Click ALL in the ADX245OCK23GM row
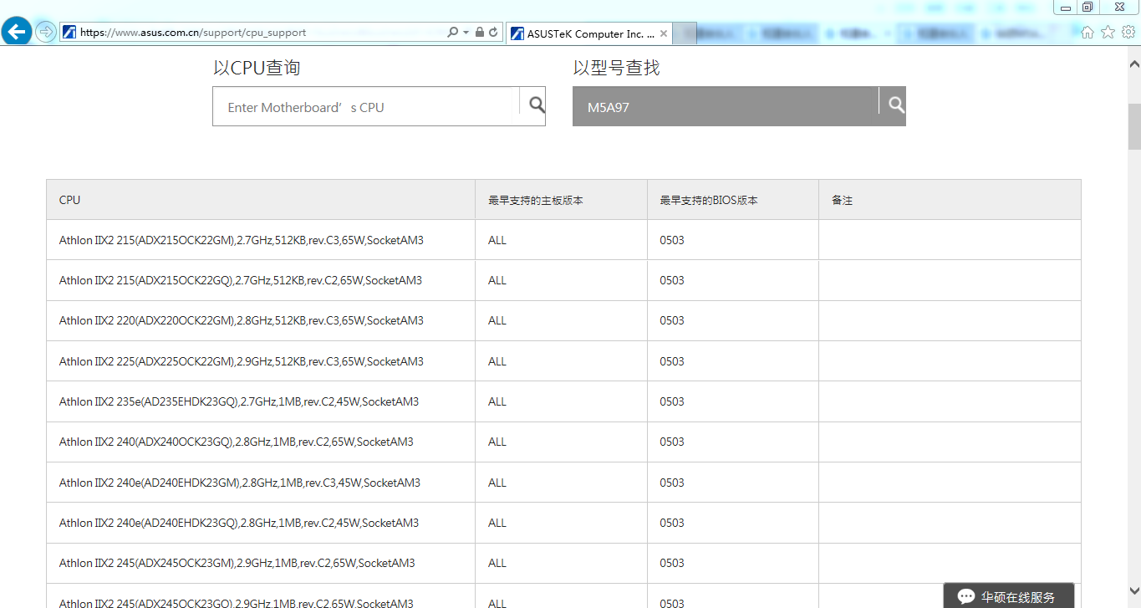Image resolution: width=1141 pixels, height=608 pixels. (x=497, y=563)
